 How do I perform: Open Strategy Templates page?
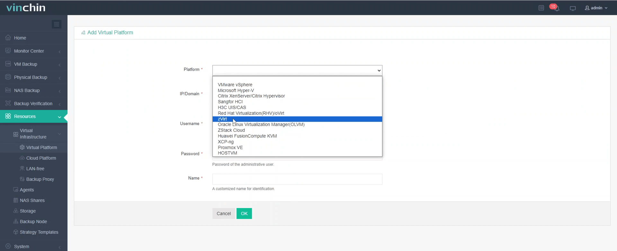39,232
